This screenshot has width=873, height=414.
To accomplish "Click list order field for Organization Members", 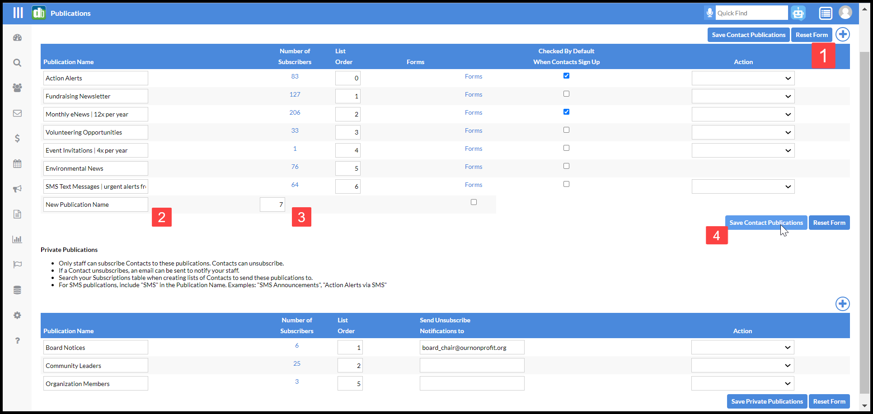I will point(350,383).
